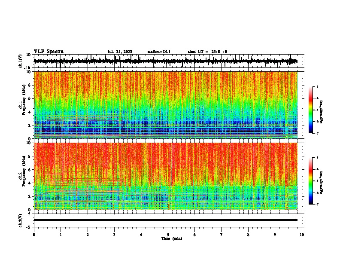Click the '6' kHz tick on ch.2 spectrogram
This screenshot has width=340, height=263.
click(x=30, y=170)
